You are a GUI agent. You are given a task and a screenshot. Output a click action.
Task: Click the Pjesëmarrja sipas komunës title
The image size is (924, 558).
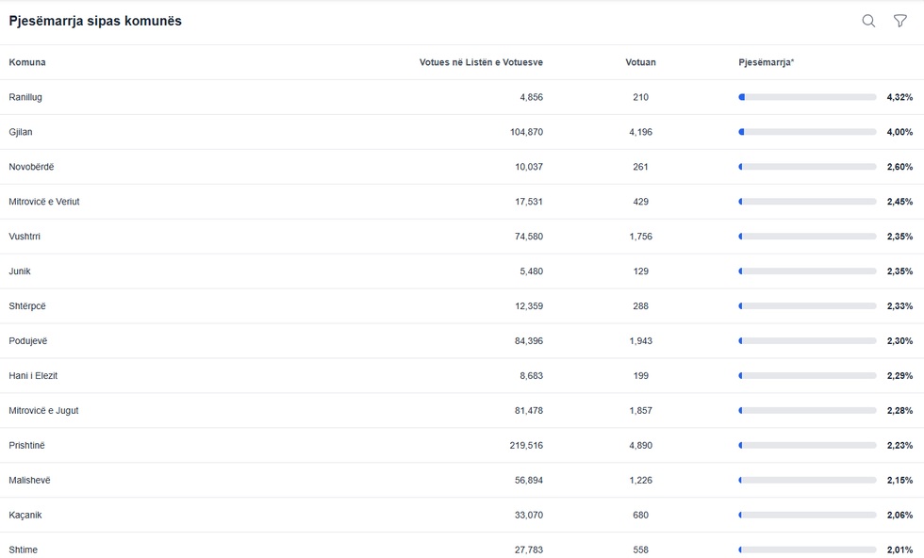[95, 21]
